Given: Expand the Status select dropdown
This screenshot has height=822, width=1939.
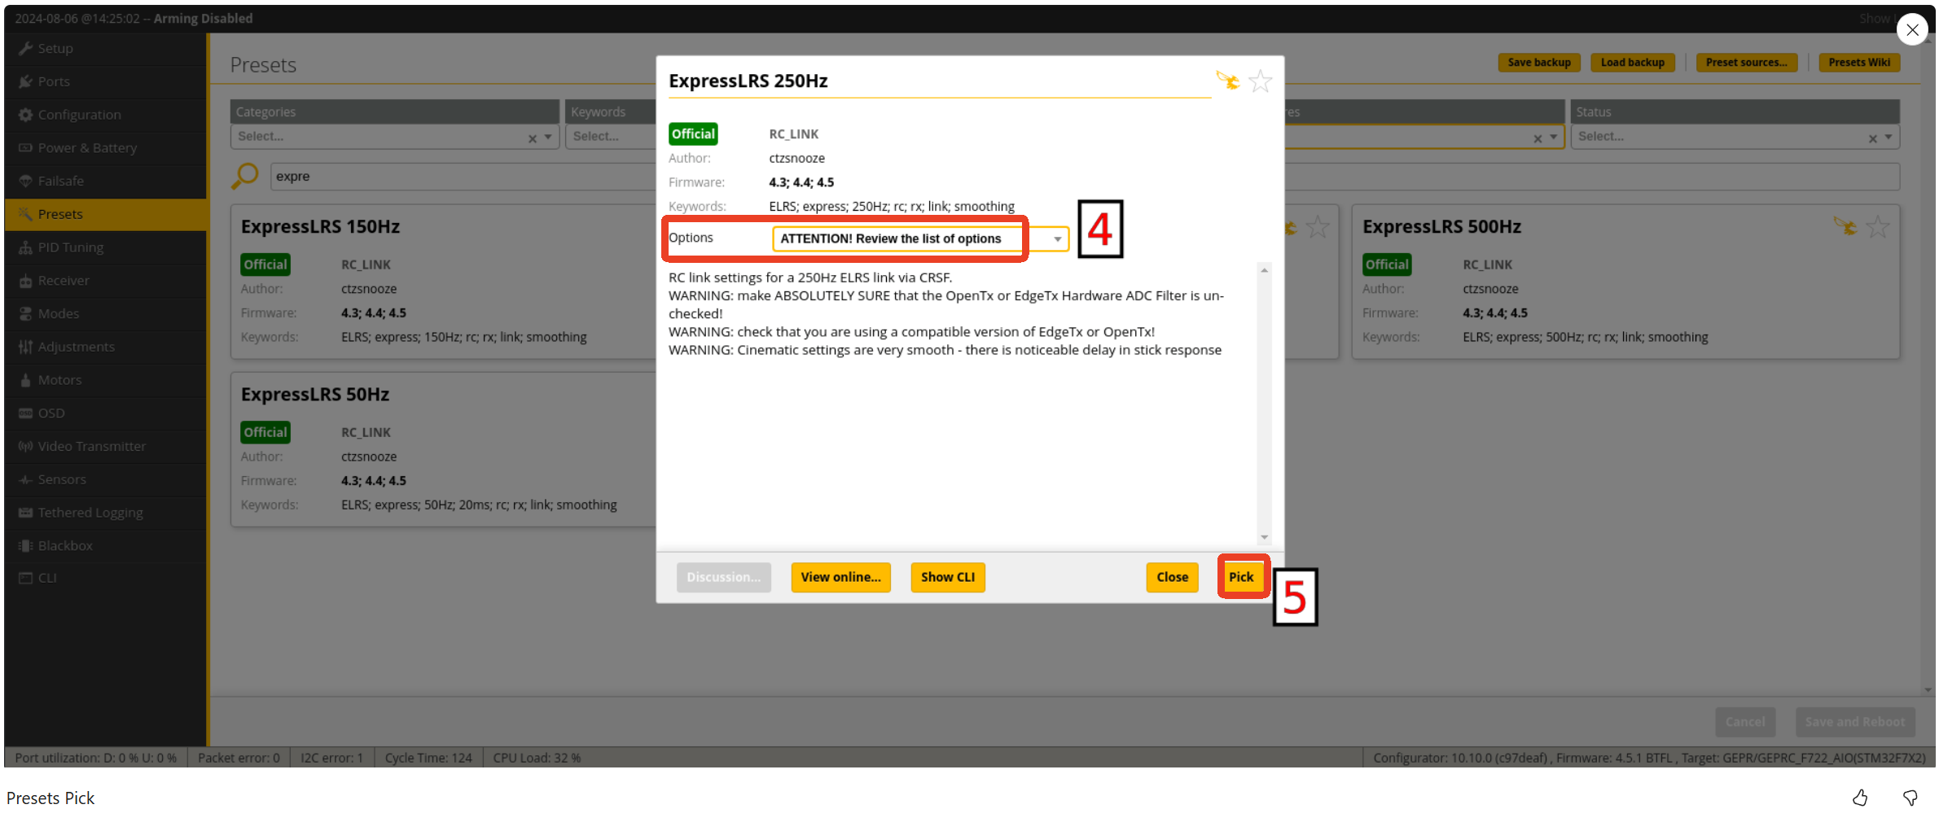Looking at the screenshot, I should [x=1889, y=137].
